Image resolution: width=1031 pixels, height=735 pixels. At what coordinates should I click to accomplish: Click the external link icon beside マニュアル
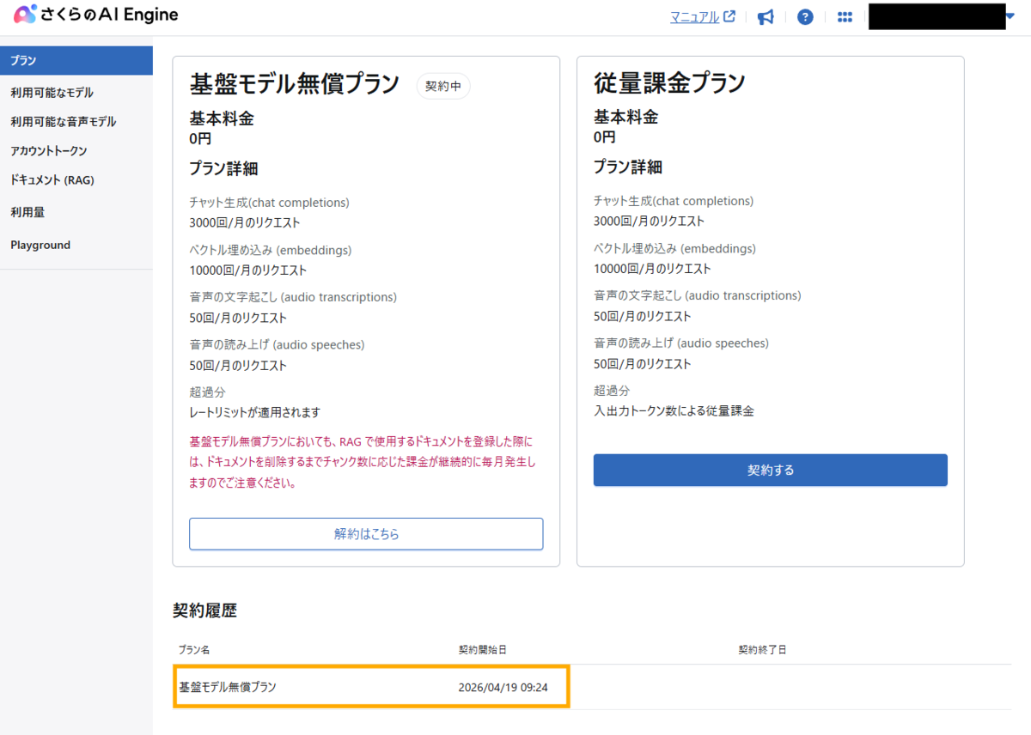tap(729, 16)
